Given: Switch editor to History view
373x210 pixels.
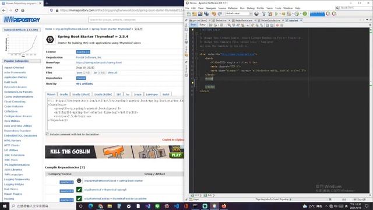Looking at the screenshot, I should pyautogui.click(x=202, y=25).
